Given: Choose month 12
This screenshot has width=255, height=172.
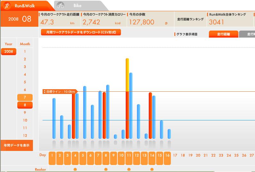Looking at the screenshot, I should (x=25, y=136).
